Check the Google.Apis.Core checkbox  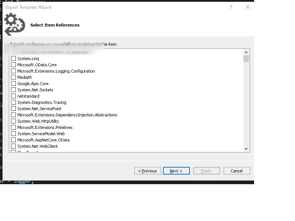tap(13, 84)
